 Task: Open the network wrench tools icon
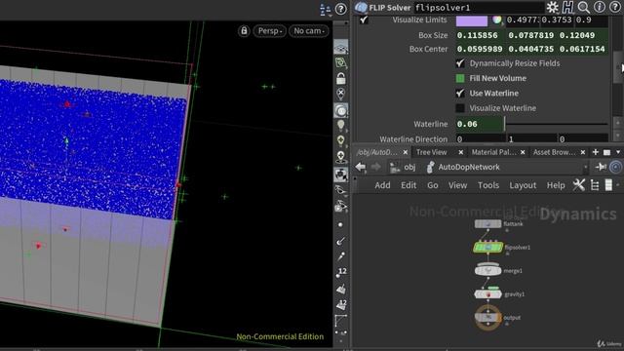[579, 185]
